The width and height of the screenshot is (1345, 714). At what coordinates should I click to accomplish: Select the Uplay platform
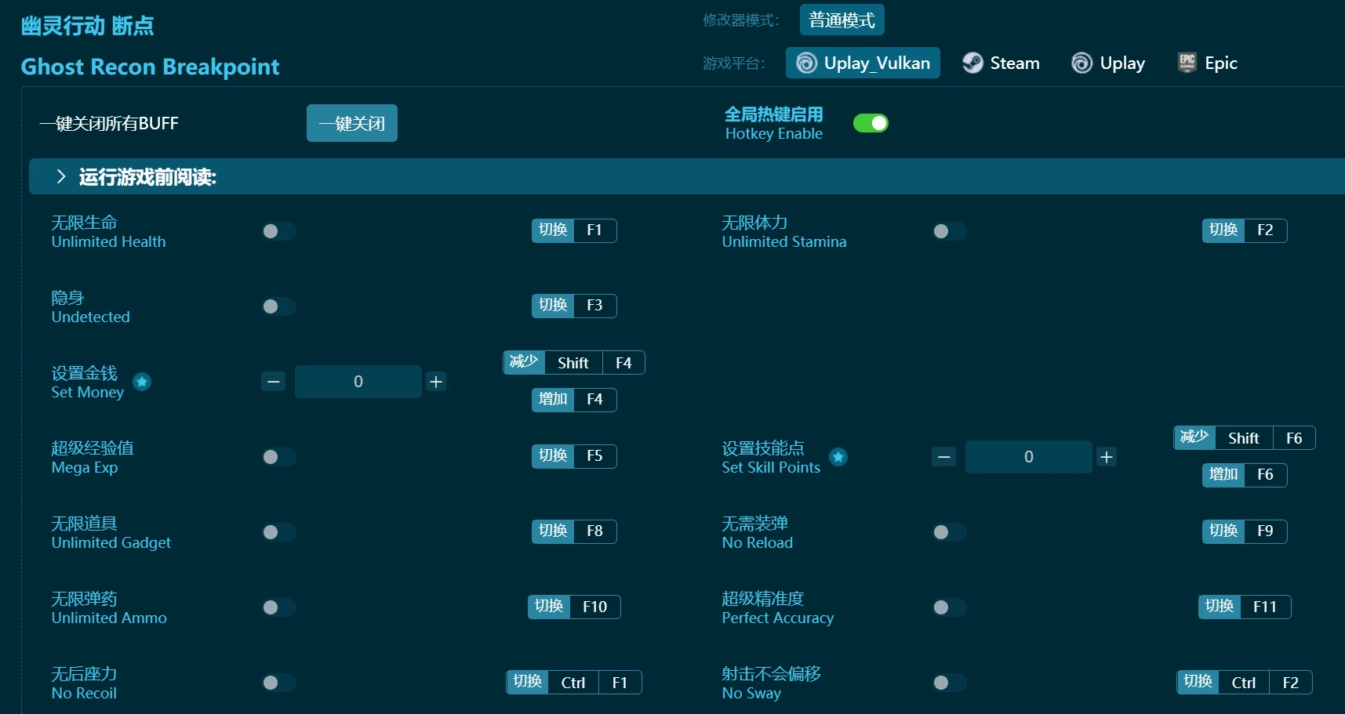pyautogui.click(x=1108, y=63)
